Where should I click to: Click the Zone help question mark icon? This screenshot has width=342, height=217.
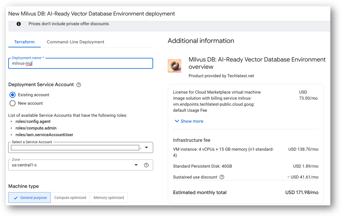point(146,165)
